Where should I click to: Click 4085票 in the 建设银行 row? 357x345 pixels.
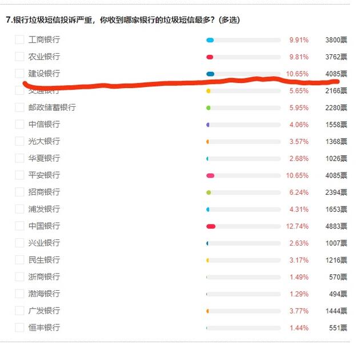pyautogui.click(x=336, y=74)
